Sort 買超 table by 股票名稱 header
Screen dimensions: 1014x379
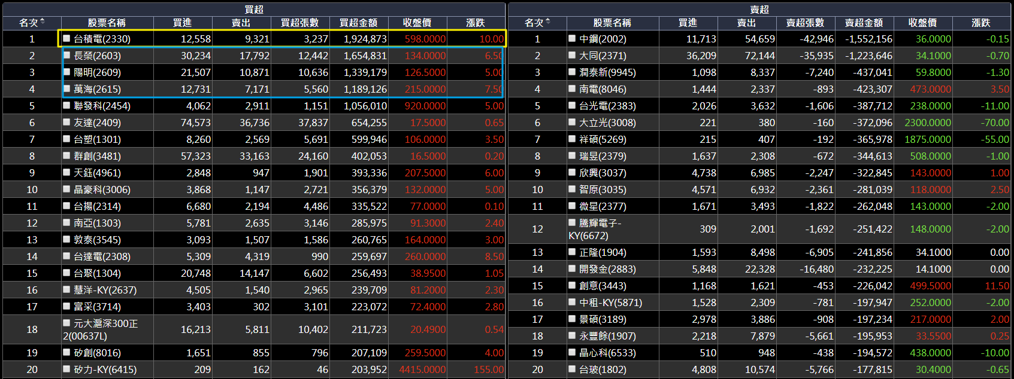pos(107,23)
